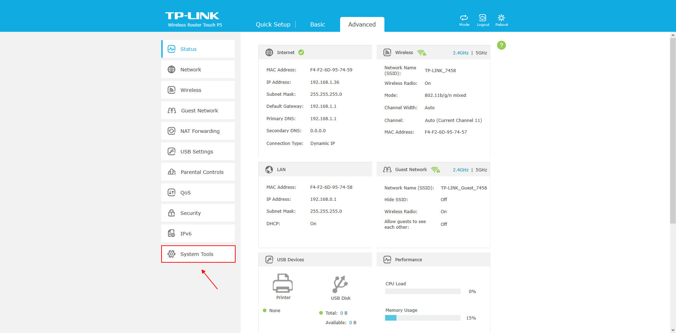
Task: Click the scrollbar up arrow
Action: click(x=673, y=35)
